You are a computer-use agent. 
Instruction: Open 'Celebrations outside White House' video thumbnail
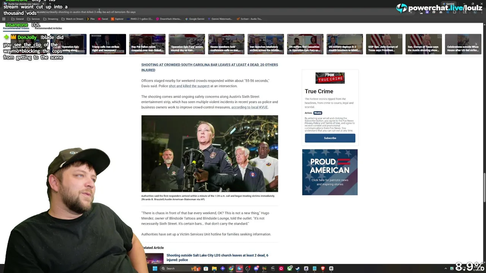(463, 44)
